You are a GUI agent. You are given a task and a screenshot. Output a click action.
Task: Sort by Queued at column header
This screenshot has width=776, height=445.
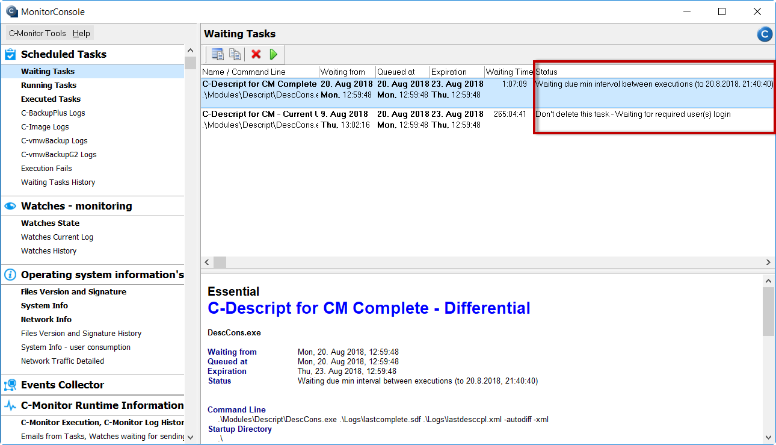click(402, 72)
